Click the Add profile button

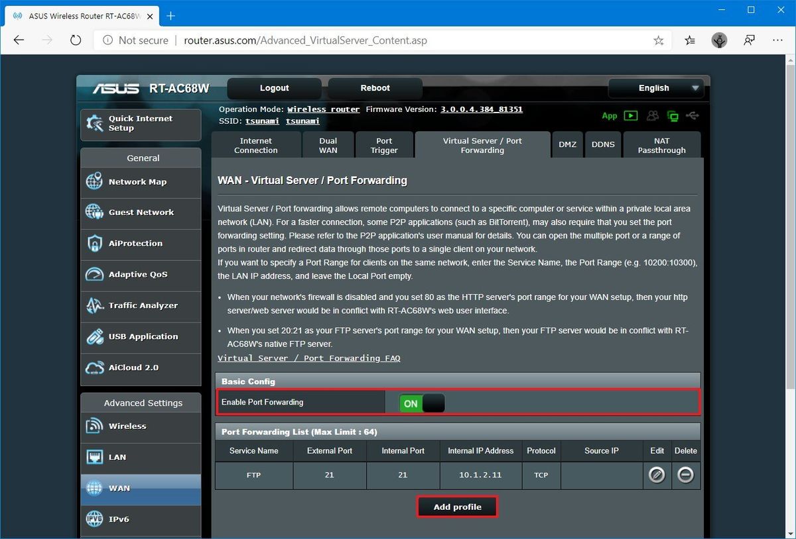point(456,506)
